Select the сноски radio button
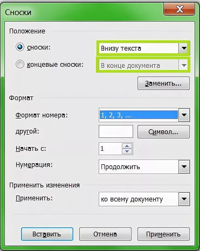 click(20, 48)
